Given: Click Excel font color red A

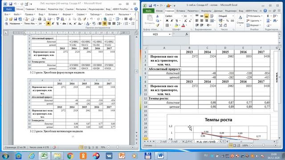Looking at the screenshot, I should [x=183, y=25].
